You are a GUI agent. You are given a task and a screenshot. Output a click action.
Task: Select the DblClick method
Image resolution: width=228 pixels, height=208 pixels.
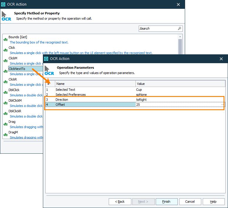(14, 90)
